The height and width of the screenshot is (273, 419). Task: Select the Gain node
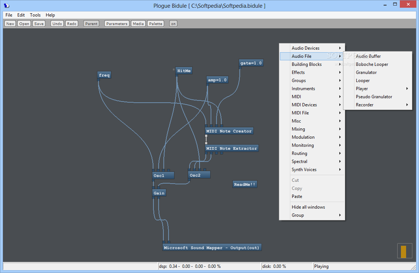tap(159, 193)
